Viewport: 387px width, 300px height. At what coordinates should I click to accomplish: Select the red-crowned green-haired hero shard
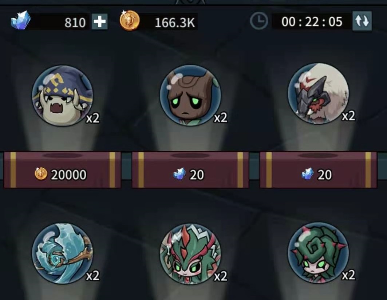tap(190, 254)
